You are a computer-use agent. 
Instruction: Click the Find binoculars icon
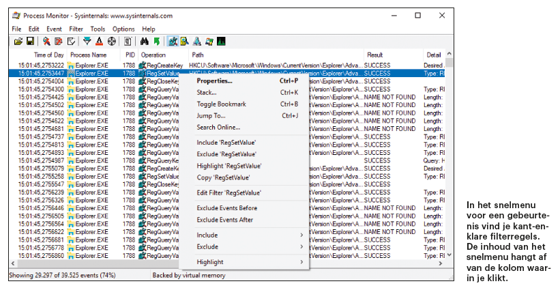click(x=145, y=42)
